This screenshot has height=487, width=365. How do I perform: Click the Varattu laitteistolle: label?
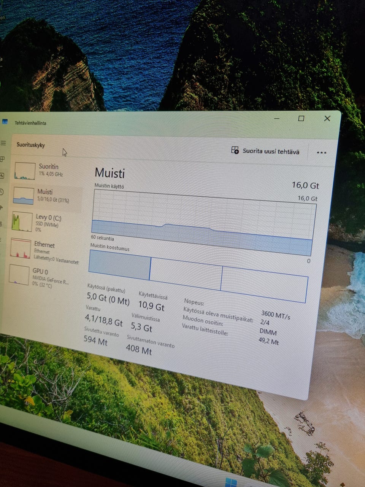pyautogui.click(x=205, y=329)
